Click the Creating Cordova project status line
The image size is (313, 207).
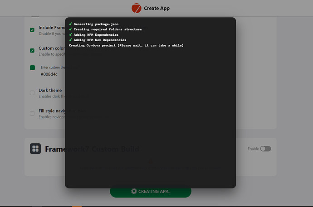coord(126,45)
